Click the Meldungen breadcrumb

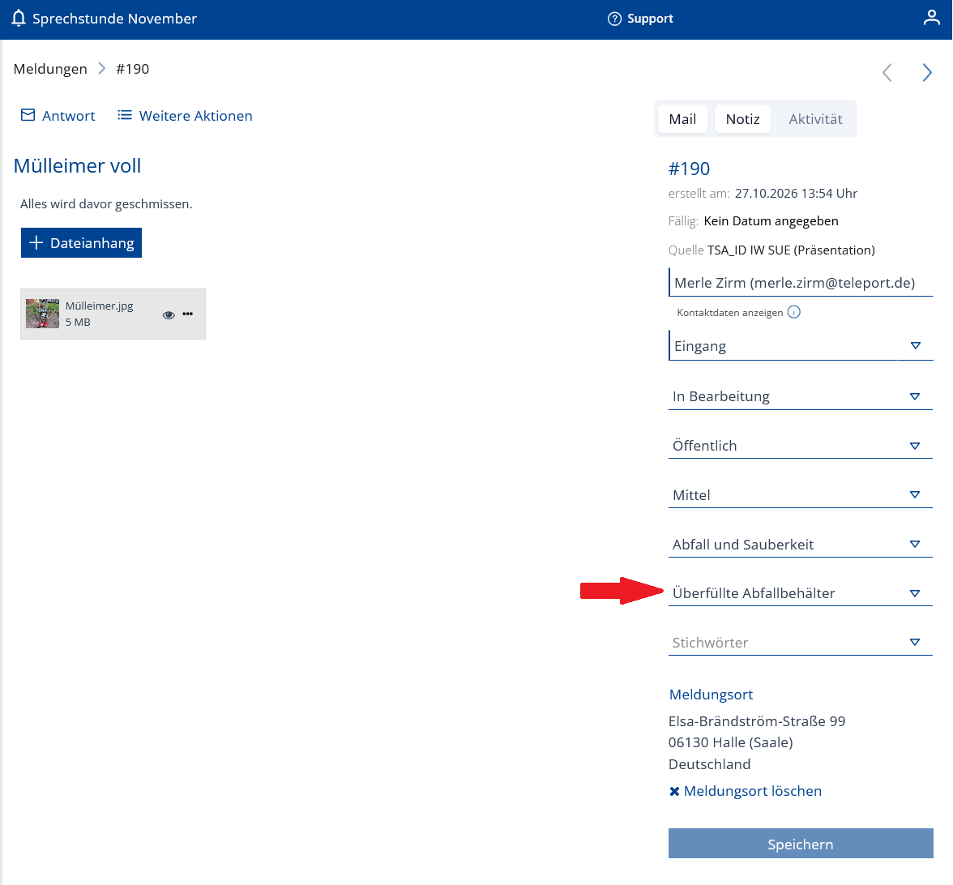click(50, 69)
